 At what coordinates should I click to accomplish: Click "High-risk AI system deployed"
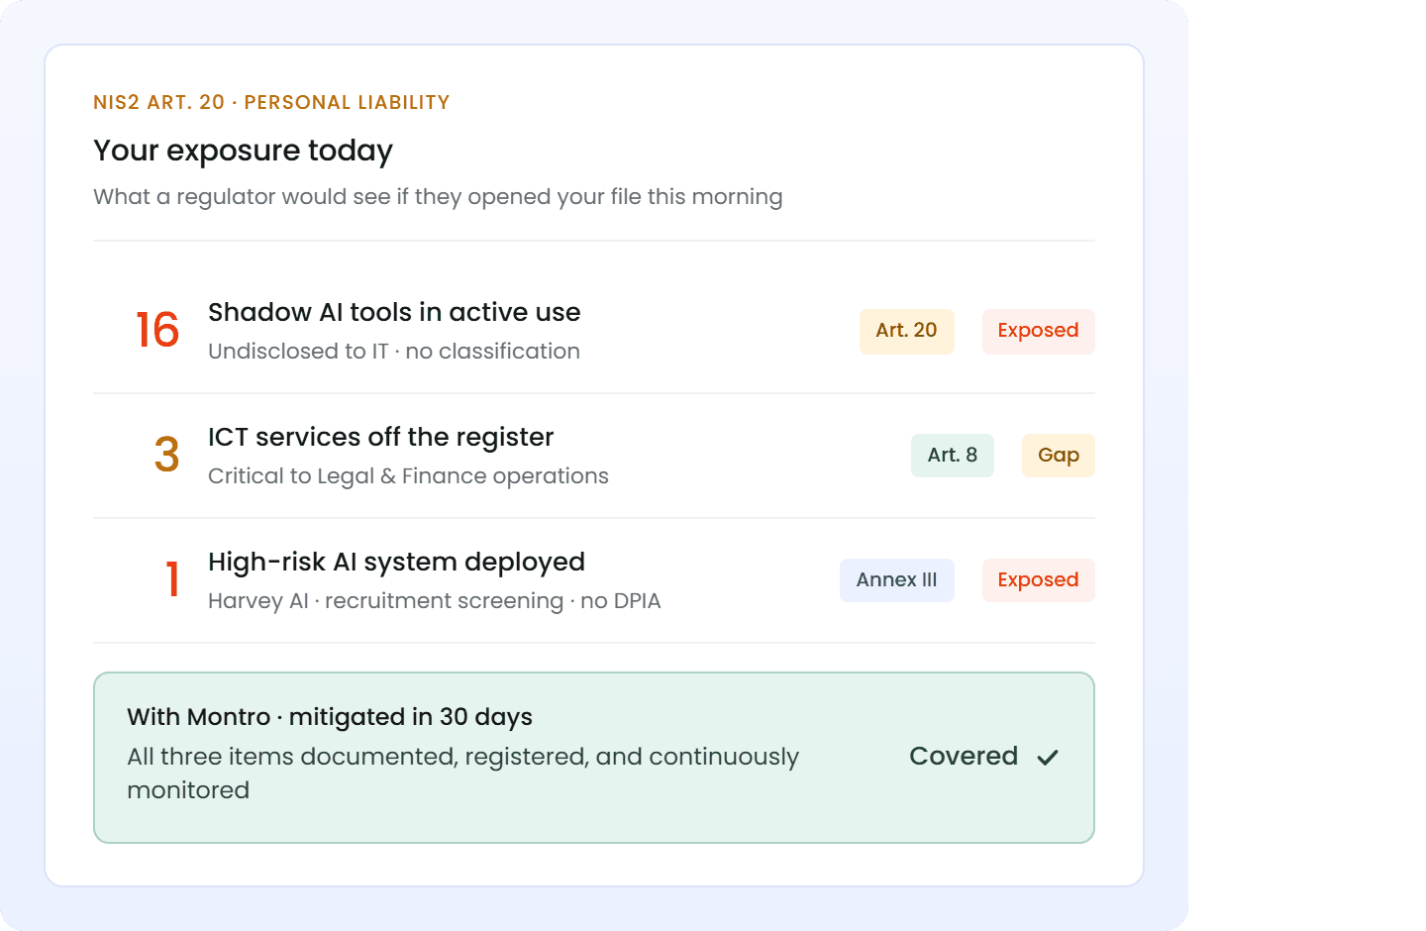point(396,562)
